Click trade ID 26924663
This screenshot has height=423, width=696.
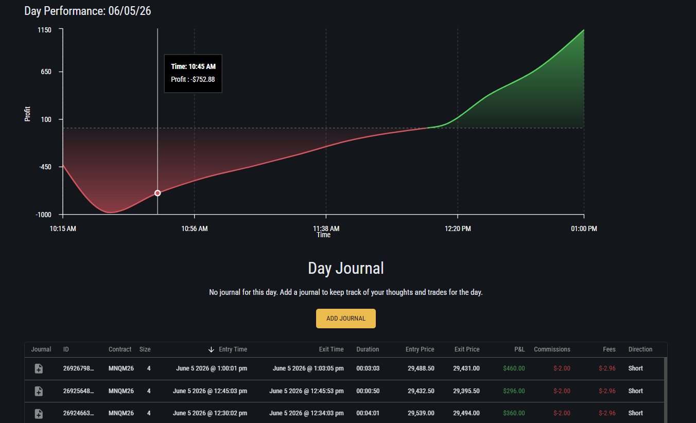[79, 413]
